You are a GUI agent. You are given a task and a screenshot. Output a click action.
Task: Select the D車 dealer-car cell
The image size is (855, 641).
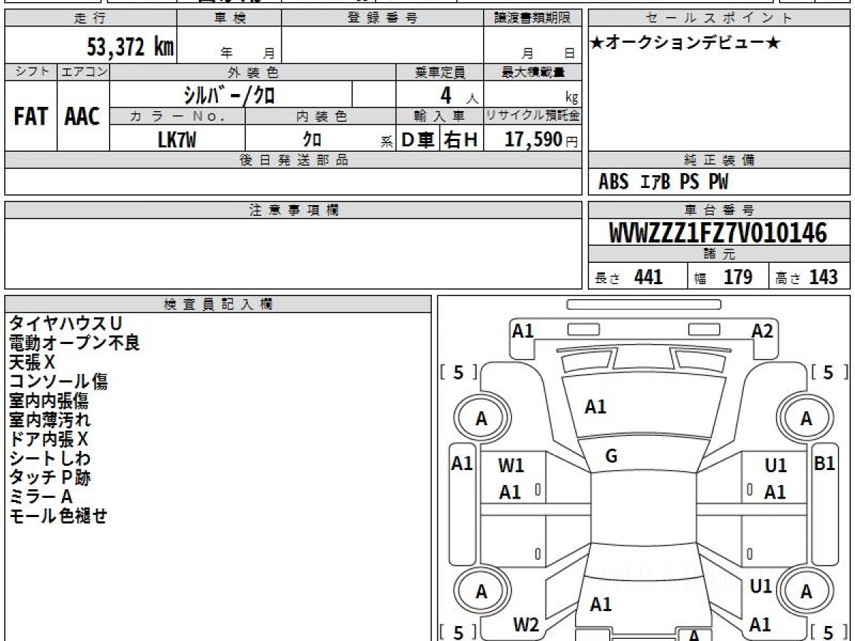(x=418, y=140)
